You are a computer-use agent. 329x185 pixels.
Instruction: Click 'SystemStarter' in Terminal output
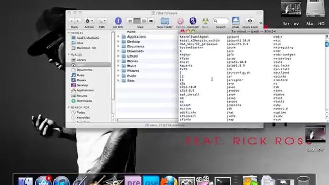[191, 48]
